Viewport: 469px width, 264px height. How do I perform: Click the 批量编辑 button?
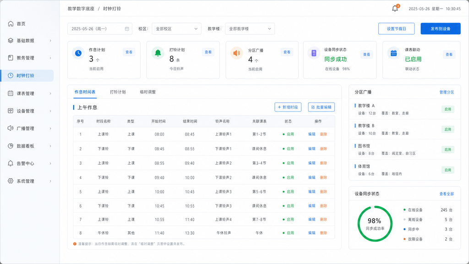[321, 107]
